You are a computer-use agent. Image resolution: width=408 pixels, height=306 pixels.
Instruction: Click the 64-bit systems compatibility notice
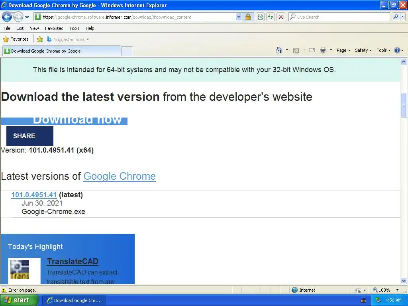pos(184,70)
